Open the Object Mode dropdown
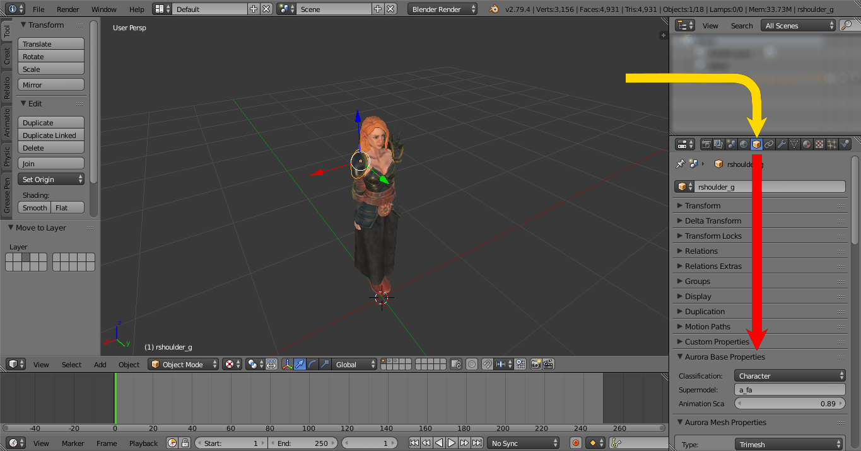The height and width of the screenshot is (451, 861). click(x=184, y=364)
